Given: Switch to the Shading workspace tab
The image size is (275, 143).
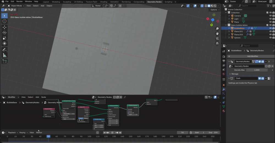Looking at the screenshot, I should click(x=103, y=2).
